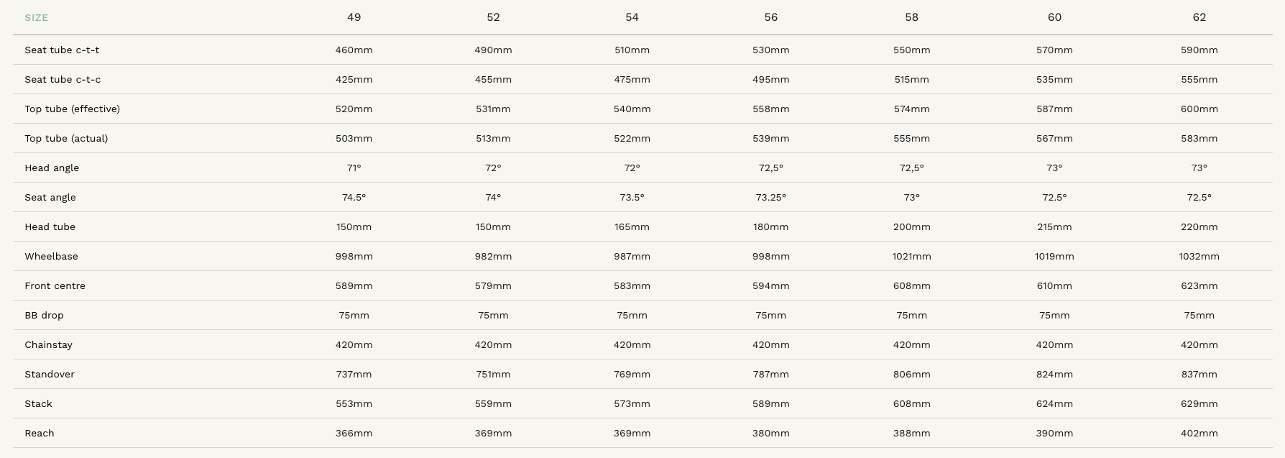Click the Top tube (effective) row label
This screenshot has height=458, width=1285.
[x=73, y=109]
